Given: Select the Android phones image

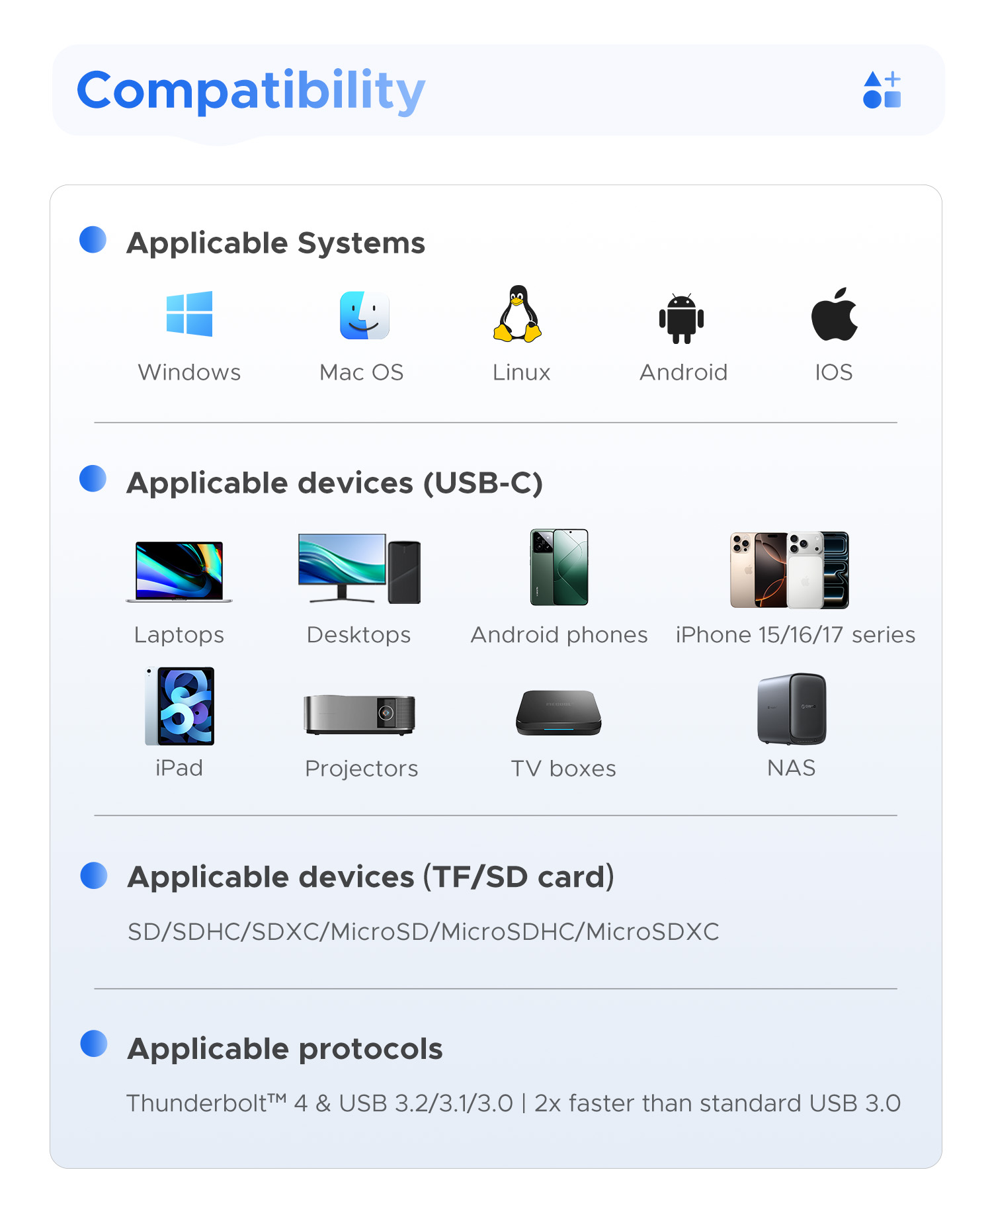Looking at the screenshot, I should (x=559, y=567).
